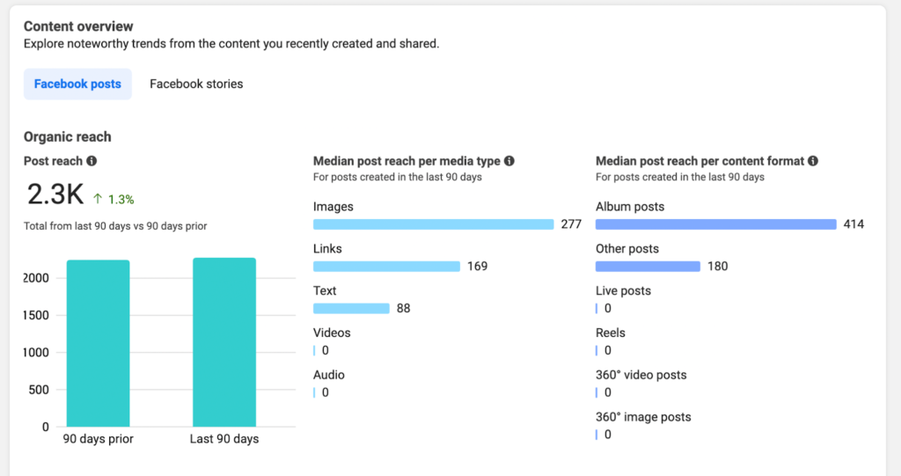Image resolution: width=901 pixels, height=476 pixels.
Task: Click the Other posts reach bar
Action: [648, 267]
